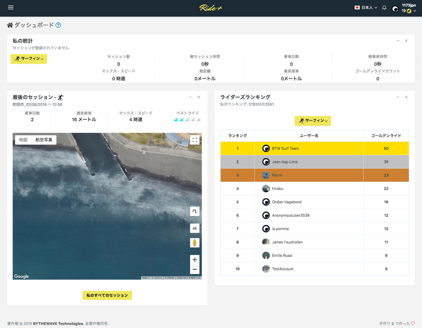
Task: Click the dashboard help question mark icon
Action: (x=58, y=26)
